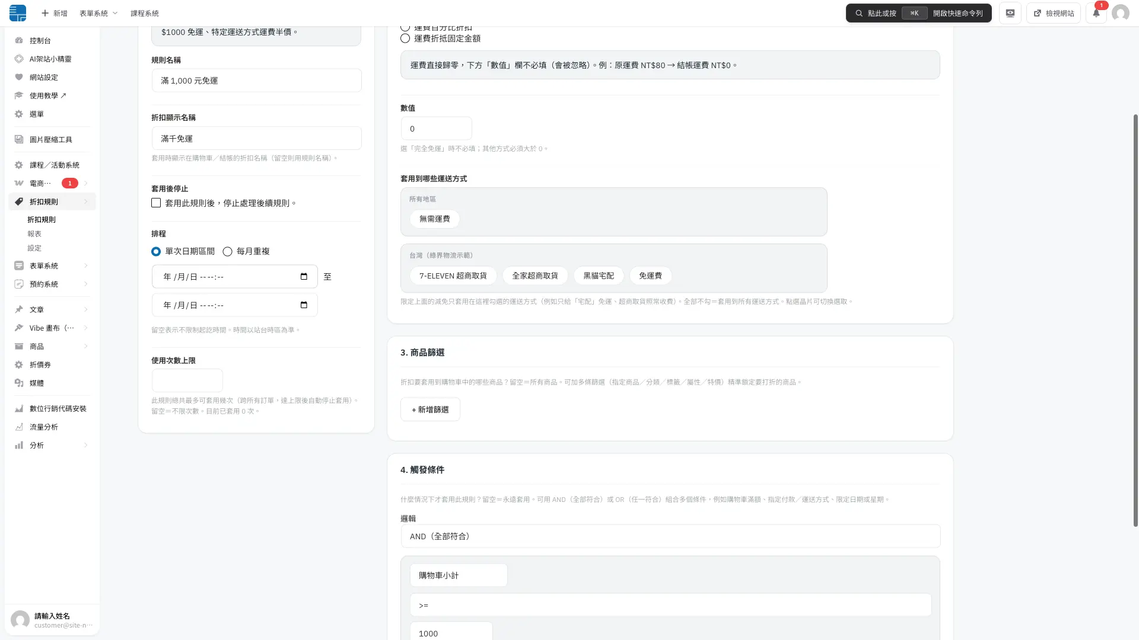Image resolution: width=1139 pixels, height=640 pixels.
Task: Open the calendar picker of end date
Action: point(304,305)
